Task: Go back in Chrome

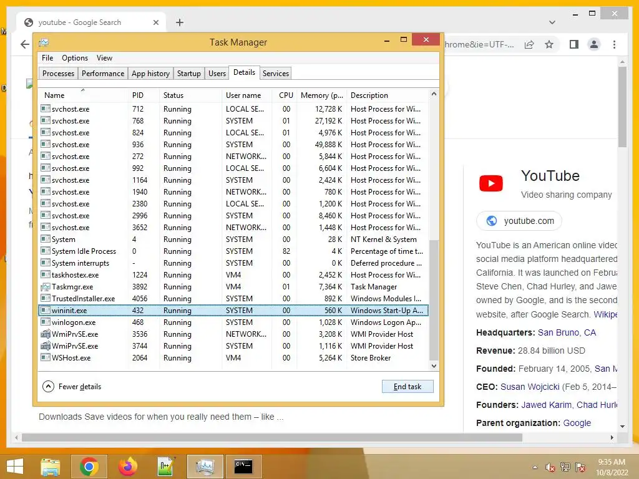Action: [25, 44]
